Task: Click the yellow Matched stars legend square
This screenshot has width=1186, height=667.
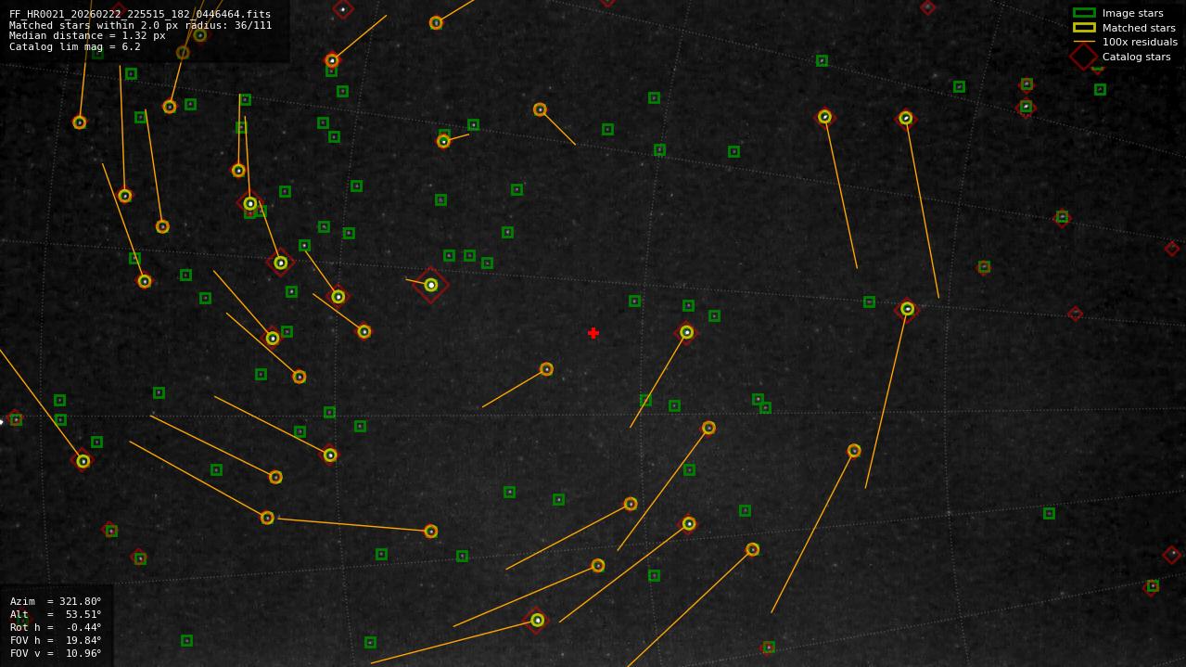Action: [x=1084, y=28]
